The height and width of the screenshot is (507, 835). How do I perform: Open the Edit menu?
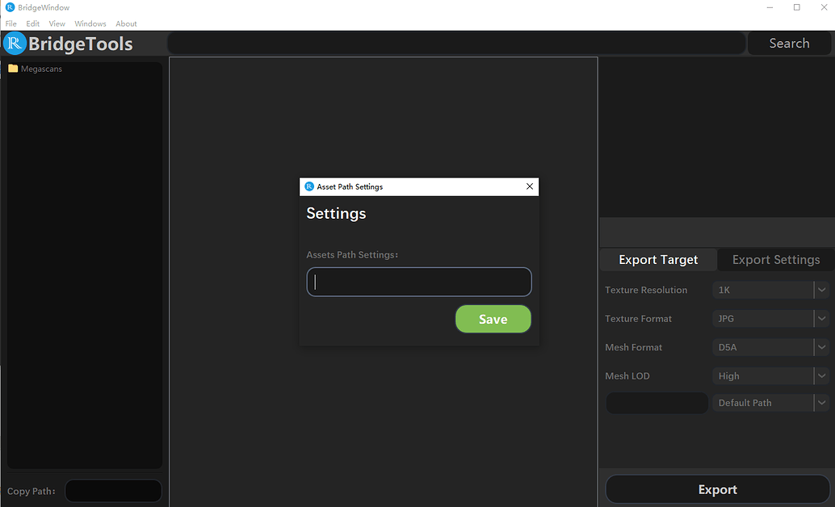(x=33, y=24)
